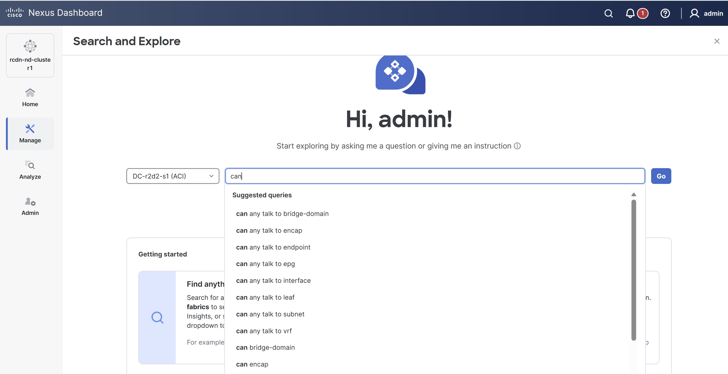The width and height of the screenshot is (728, 374).
Task: Open the admin user profile menu
Action: [x=706, y=13]
